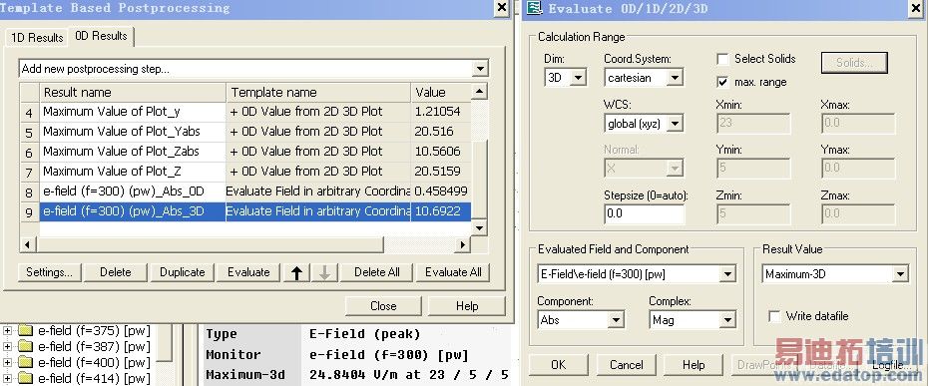Click the Evaluate 0D/1D/2D/3D title bar icon
The image size is (928, 386).
tap(535, 8)
